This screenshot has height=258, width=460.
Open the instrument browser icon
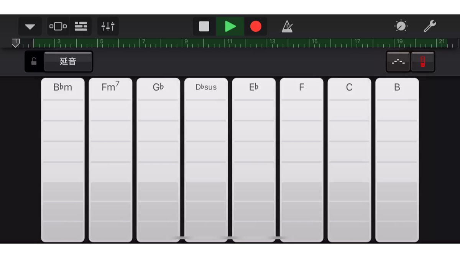click(x=58, y=26)
